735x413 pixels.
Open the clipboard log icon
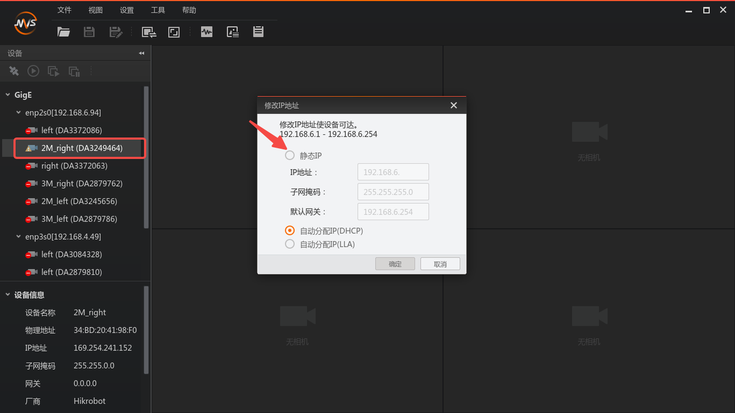tap(258, 32)
